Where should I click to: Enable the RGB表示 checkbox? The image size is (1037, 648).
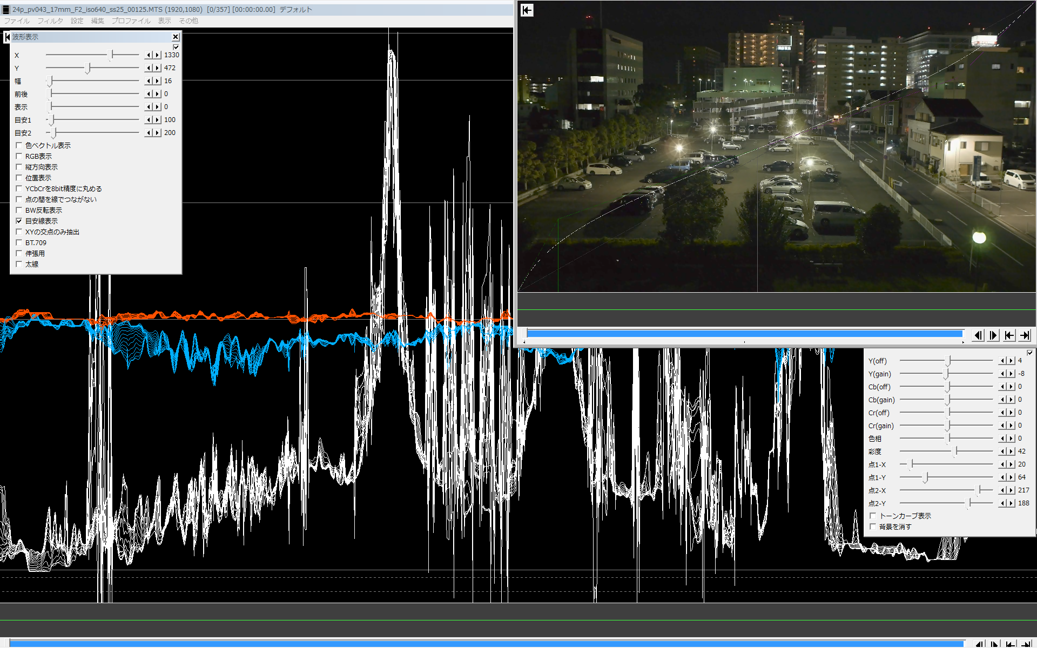click(19, 156)
